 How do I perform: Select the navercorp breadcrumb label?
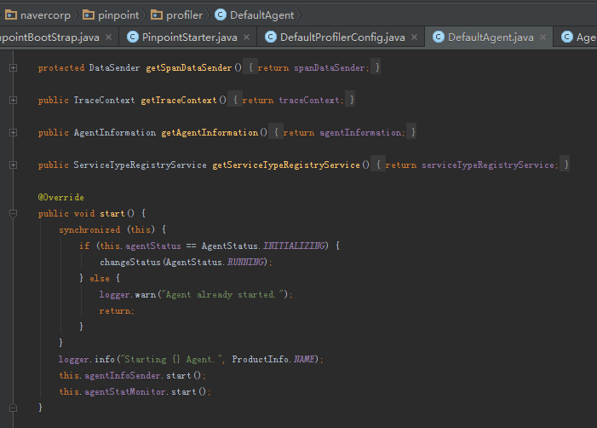[46, 14]
